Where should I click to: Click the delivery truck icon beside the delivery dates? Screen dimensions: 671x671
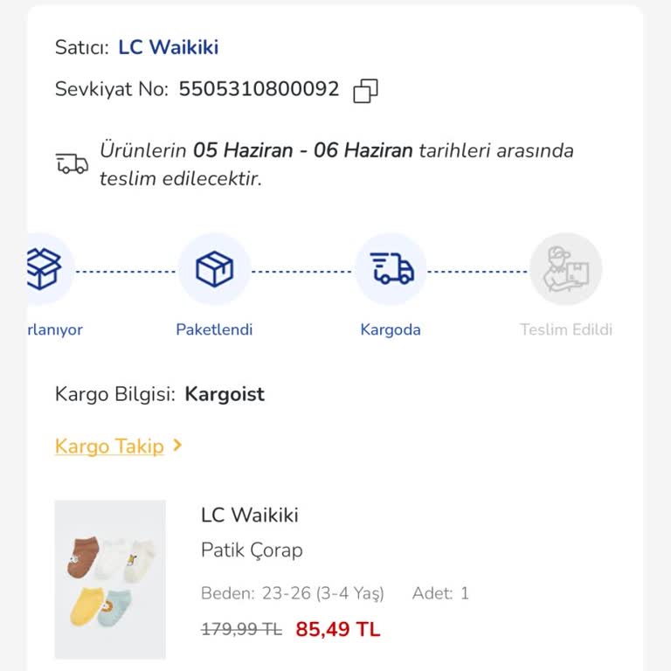click(72, 163)
